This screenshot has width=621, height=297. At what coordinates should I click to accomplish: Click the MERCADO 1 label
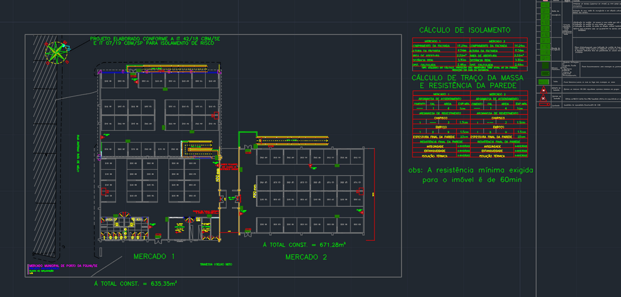click(154, 256)
